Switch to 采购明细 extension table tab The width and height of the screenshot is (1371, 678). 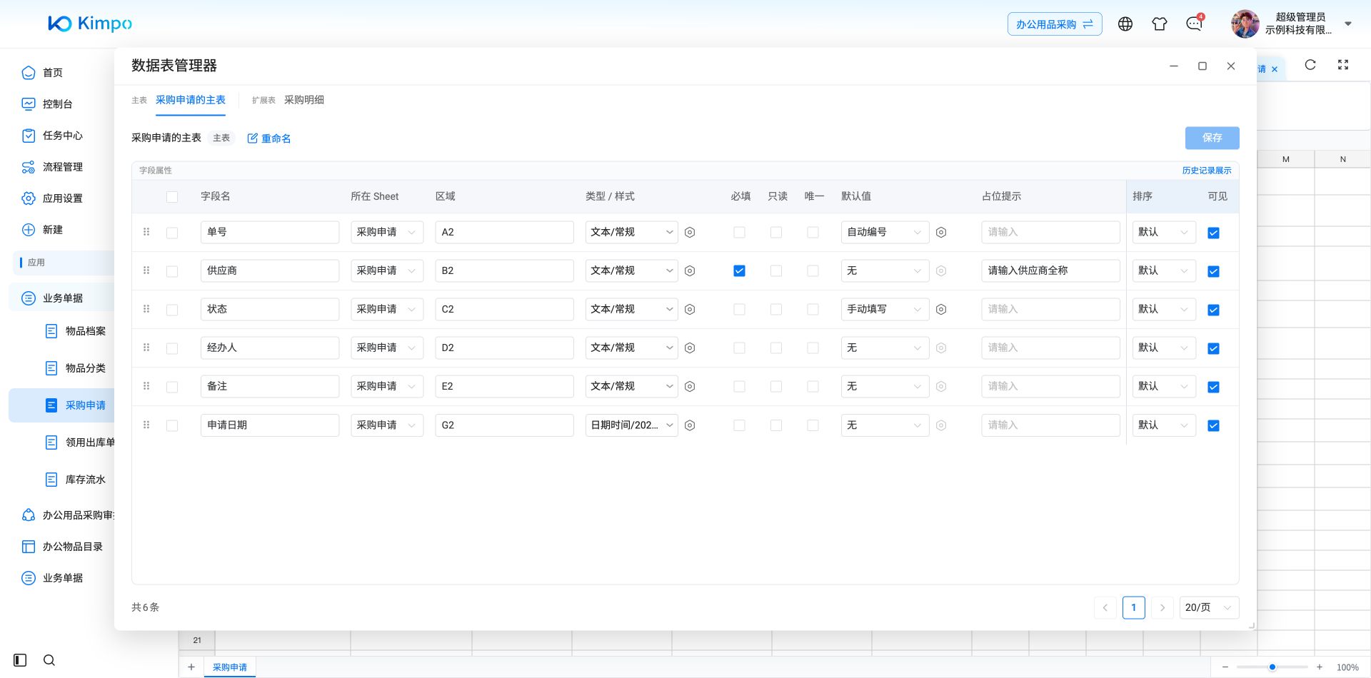[x=304, y=100]
